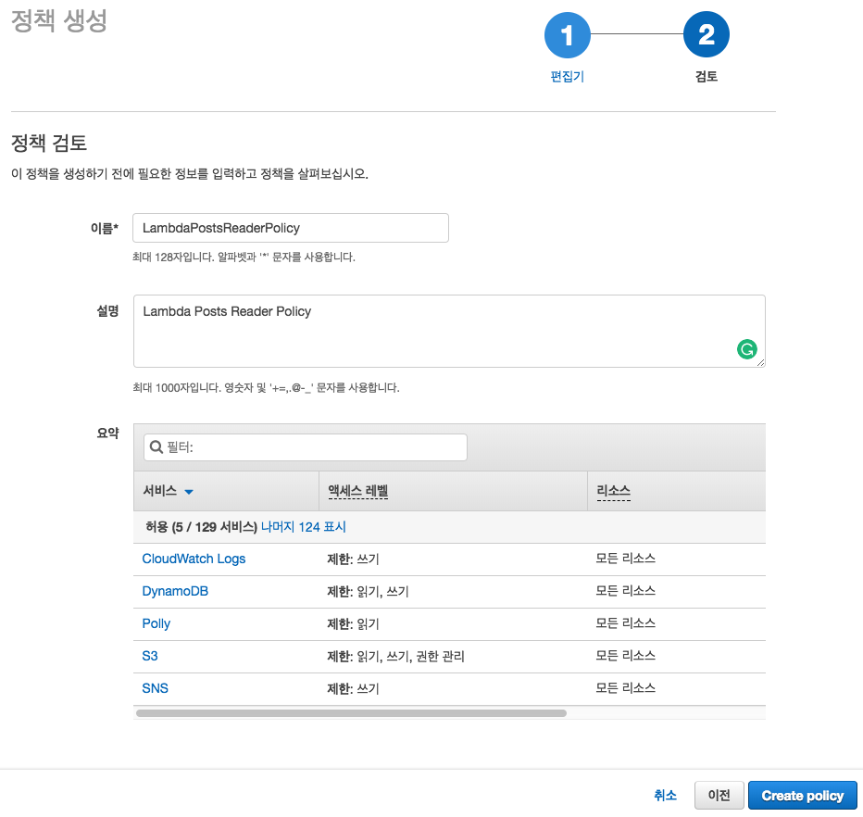Click 취소 to cancel policy creation
This screenshot has height=817, width=863.
click(x=665, y=795)
